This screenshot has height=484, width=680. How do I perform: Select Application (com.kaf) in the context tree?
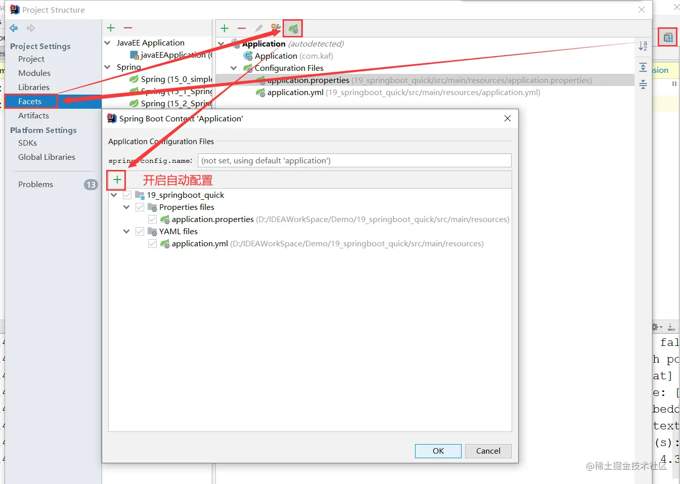[288, 56]
